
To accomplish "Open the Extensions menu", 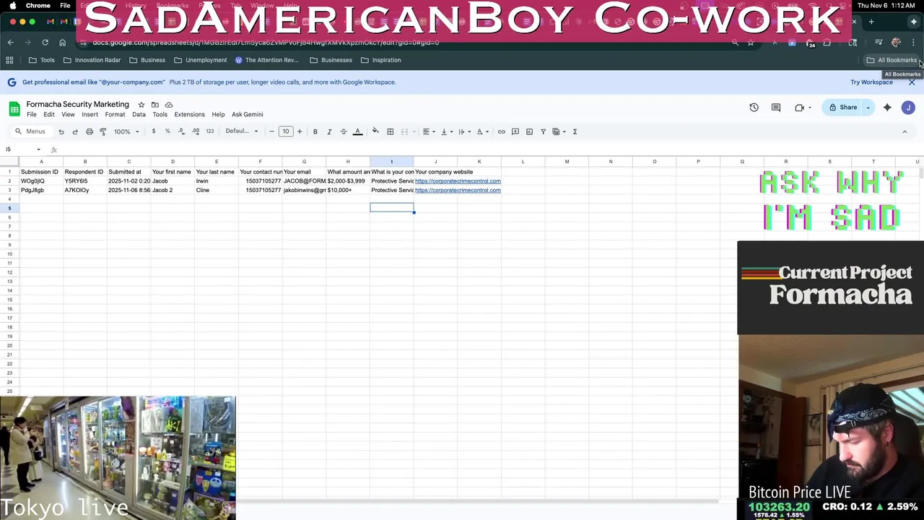I will tap(189, 115).
